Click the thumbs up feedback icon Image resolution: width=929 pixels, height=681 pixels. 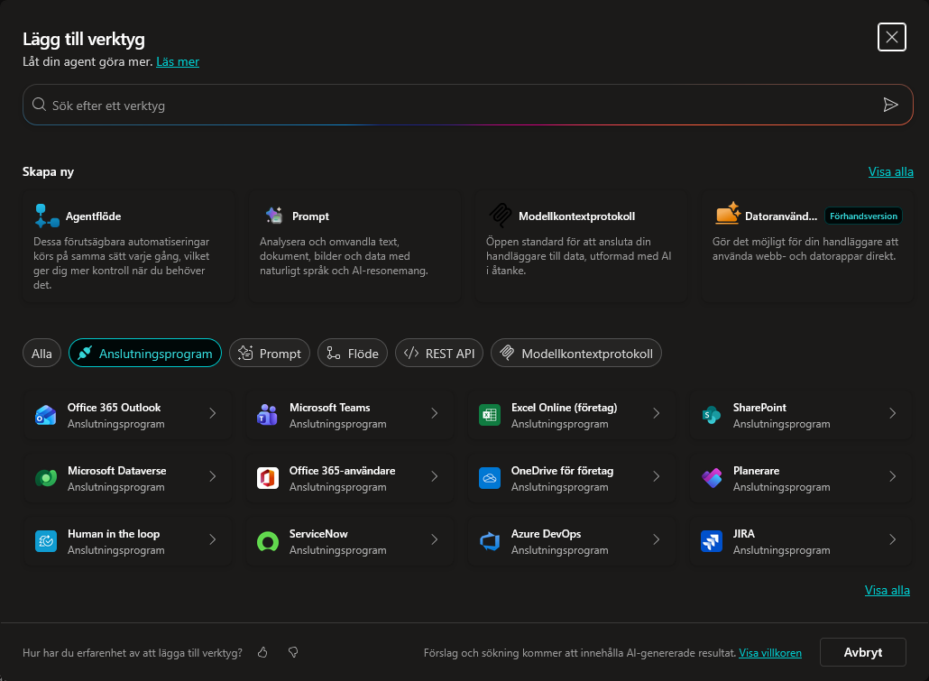tap(262, 652)
